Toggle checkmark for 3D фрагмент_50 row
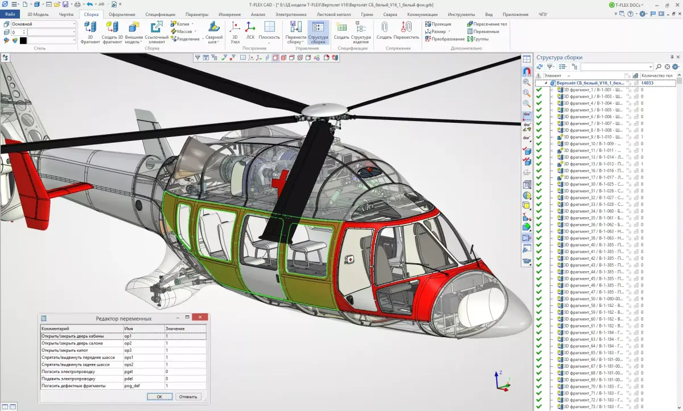Image resolution: width=683 pixels, height=411 pixels. [x=539, y=298]
